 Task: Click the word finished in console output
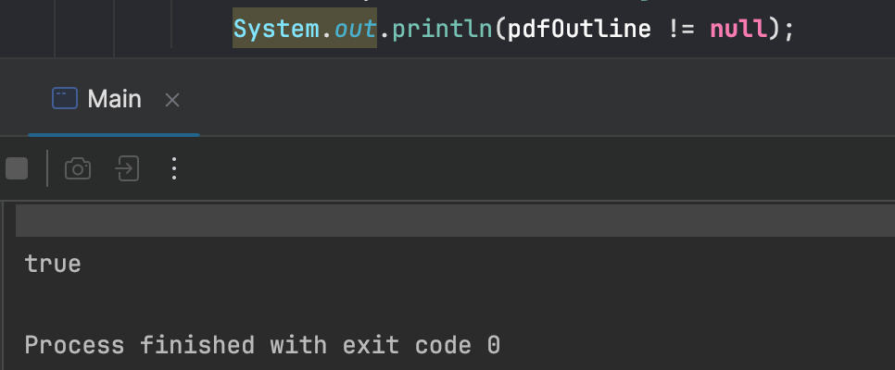(197, 346)
